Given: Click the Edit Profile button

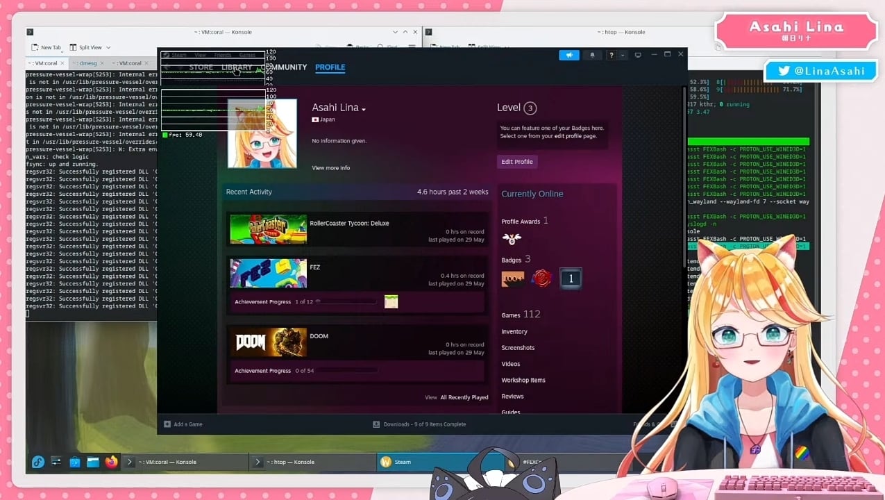Looking at the screenshot, I should [x=517, y=162].
